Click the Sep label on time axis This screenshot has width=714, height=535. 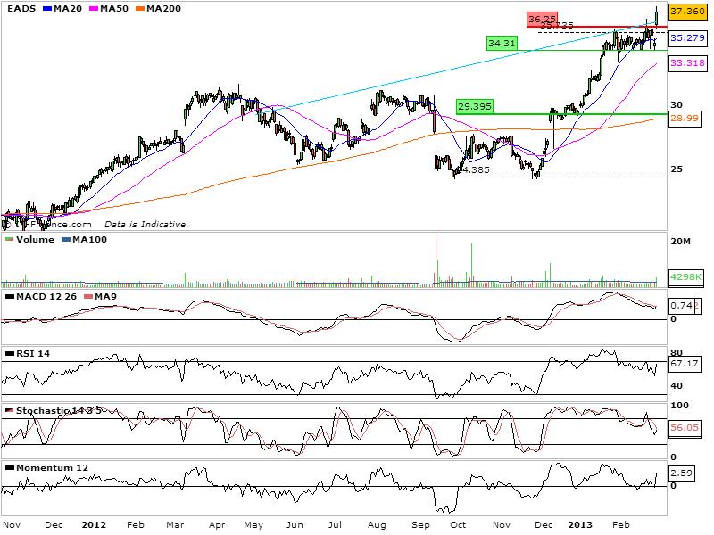(x=420, y=525)
